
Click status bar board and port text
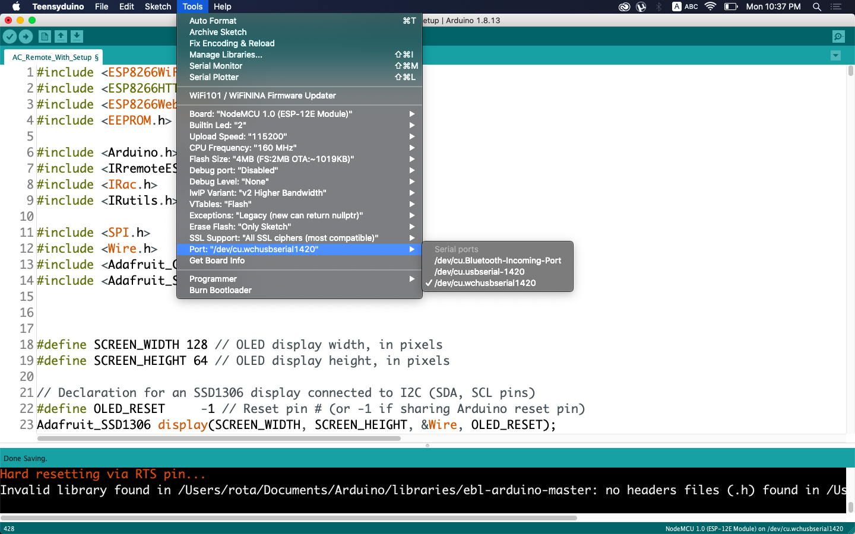tap(754, 529)
